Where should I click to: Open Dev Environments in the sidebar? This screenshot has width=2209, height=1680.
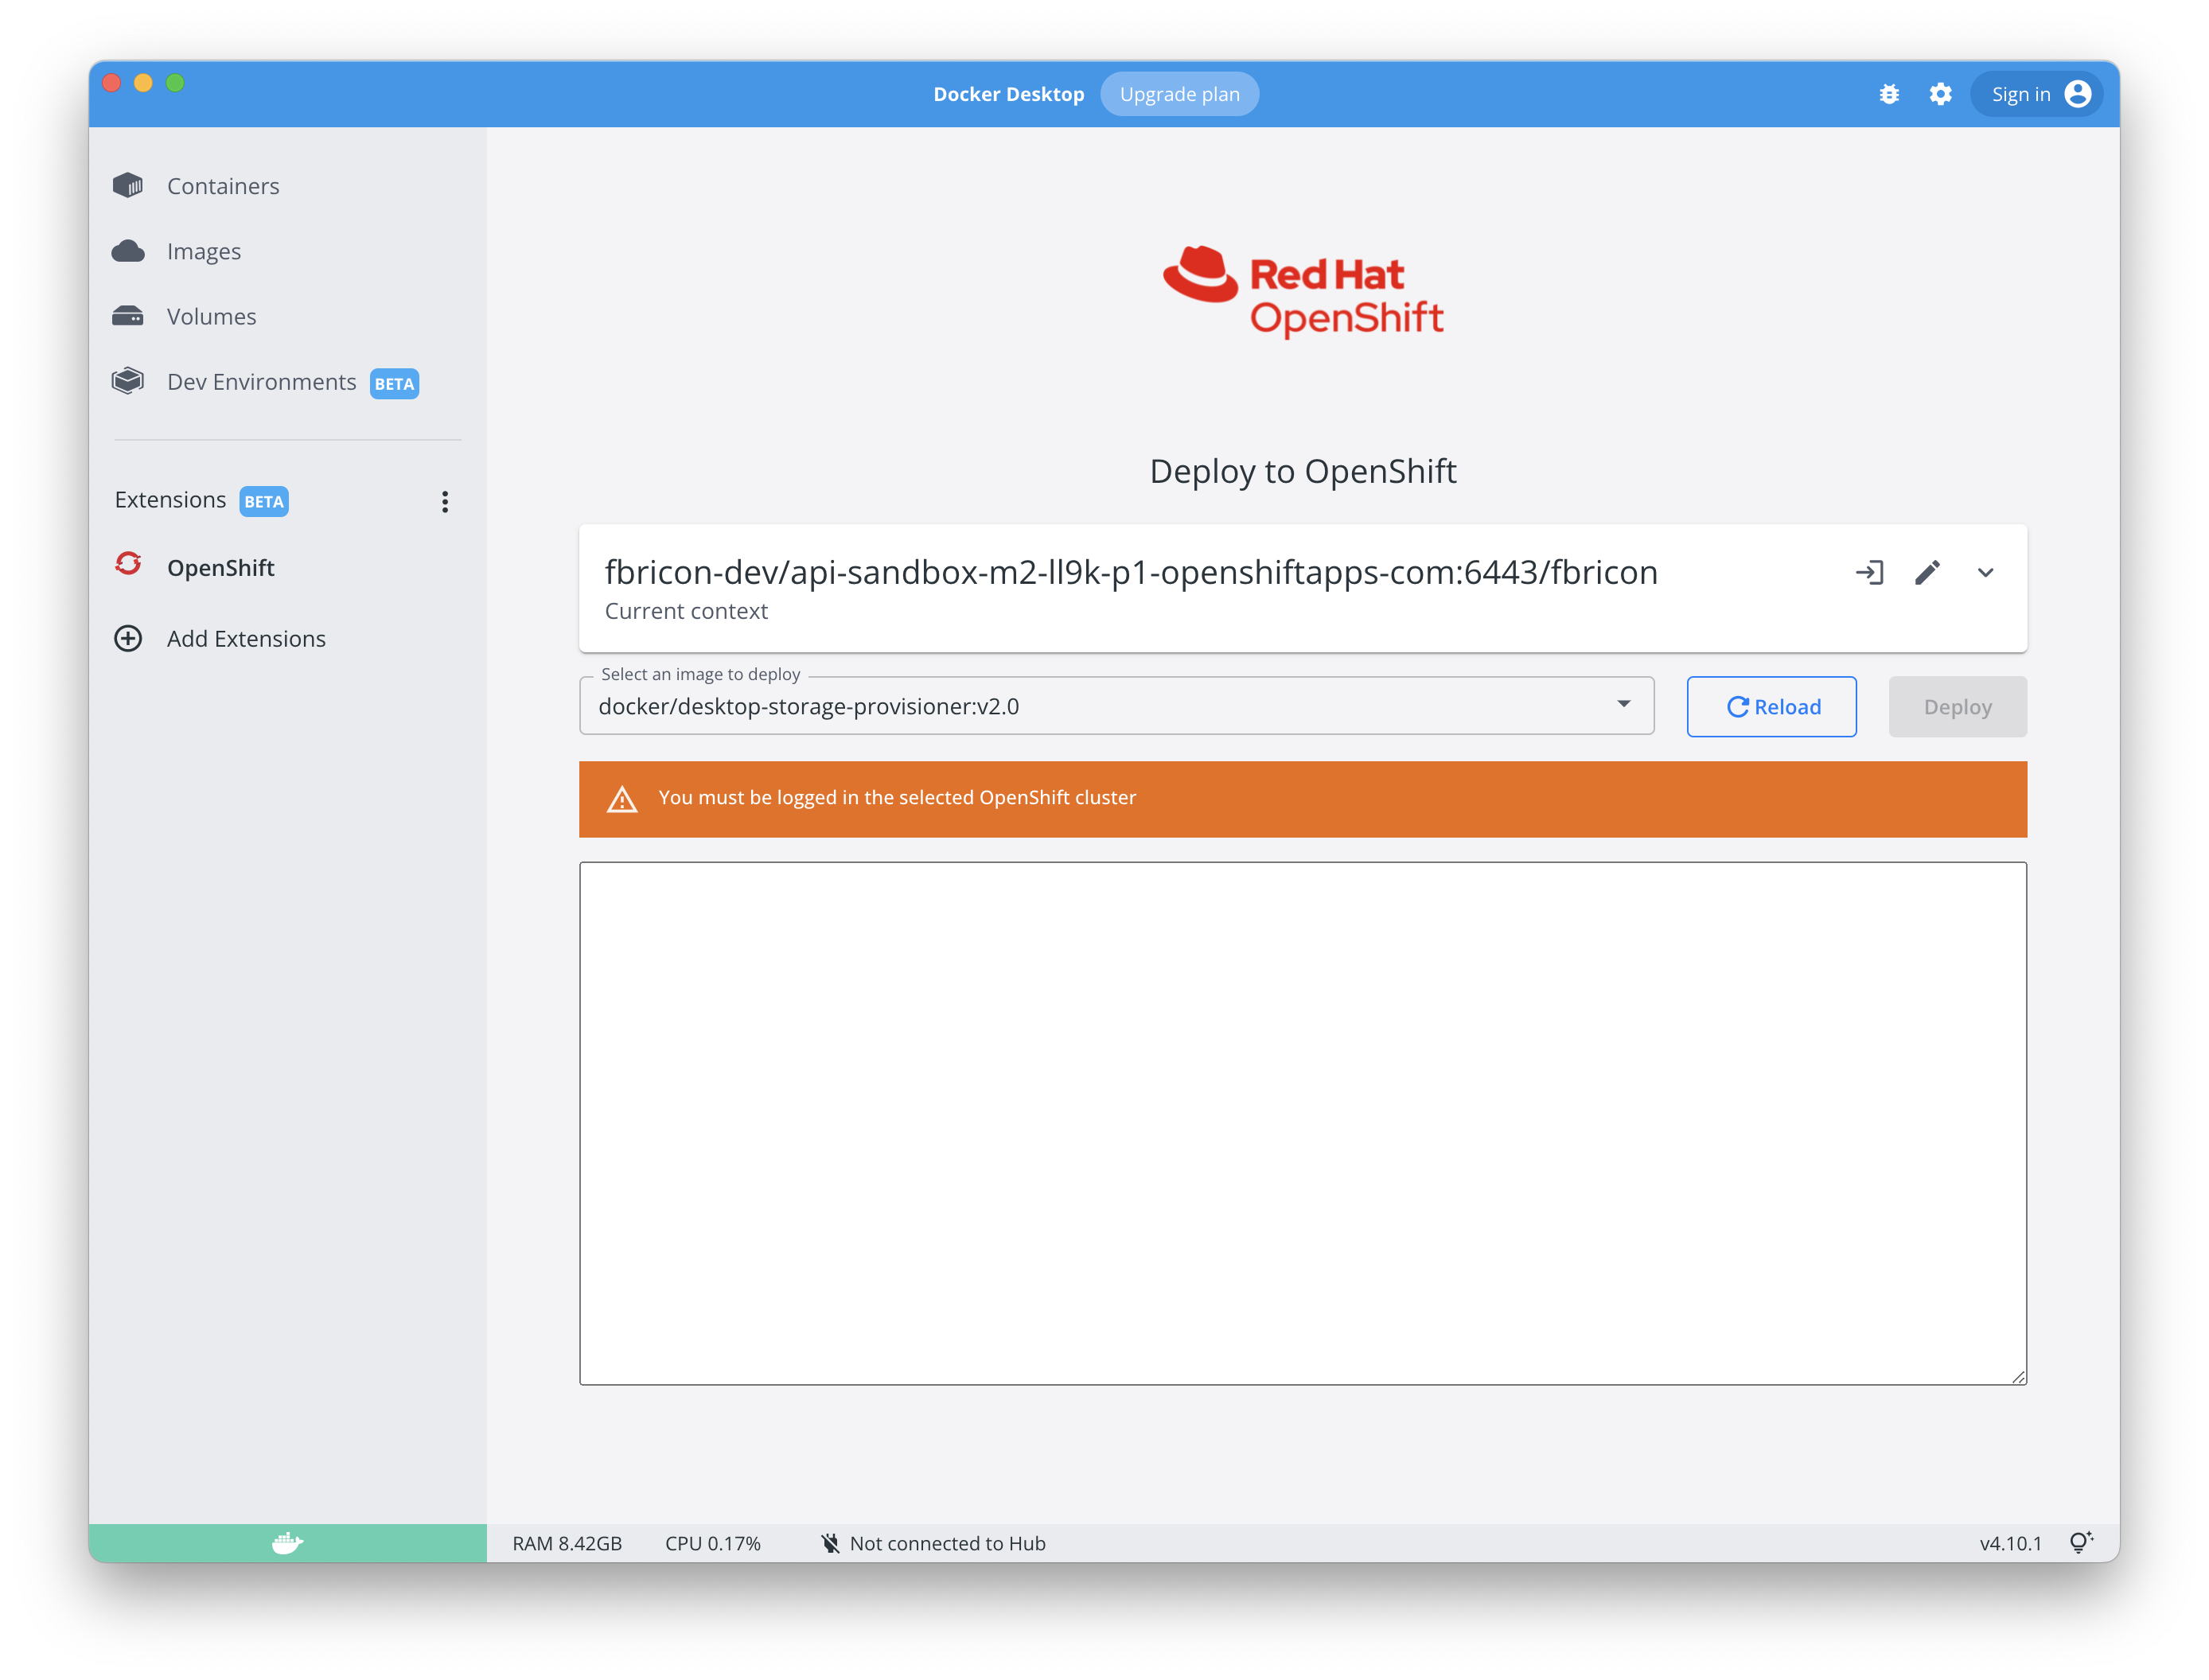point(261,382)
